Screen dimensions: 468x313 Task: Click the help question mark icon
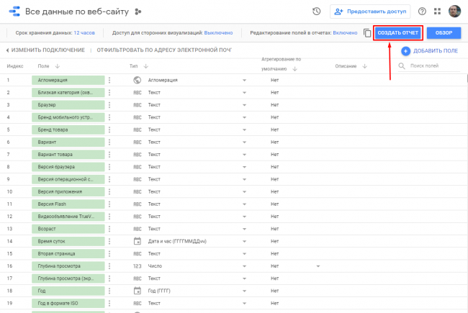tap(422, 12)
